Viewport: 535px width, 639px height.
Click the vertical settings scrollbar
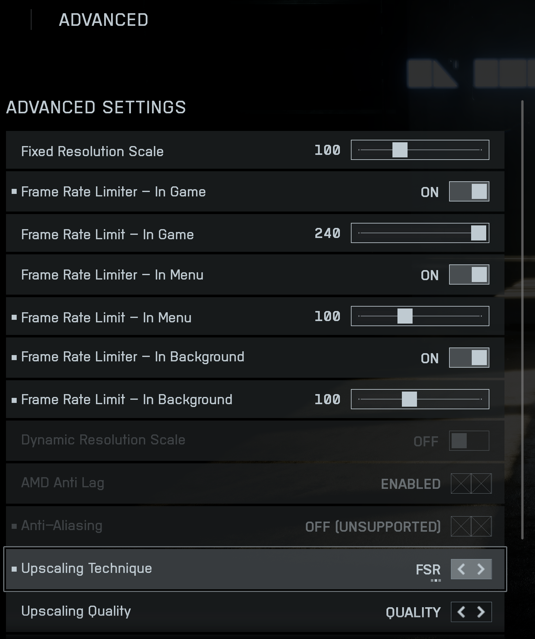point(522,319)
